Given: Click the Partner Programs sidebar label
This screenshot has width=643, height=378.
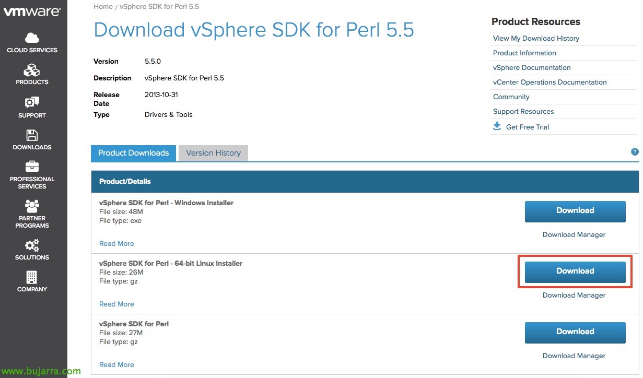Looking at the screenshot, I should [32, 222].
